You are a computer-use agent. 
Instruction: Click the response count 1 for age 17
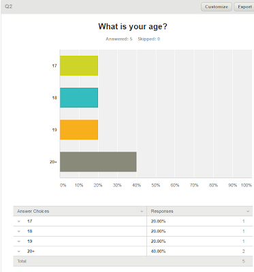[x=243, y=221]
